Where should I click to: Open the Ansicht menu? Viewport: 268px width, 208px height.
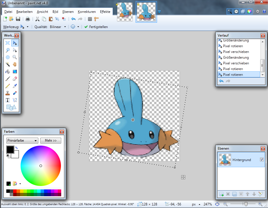click(42, 12)
